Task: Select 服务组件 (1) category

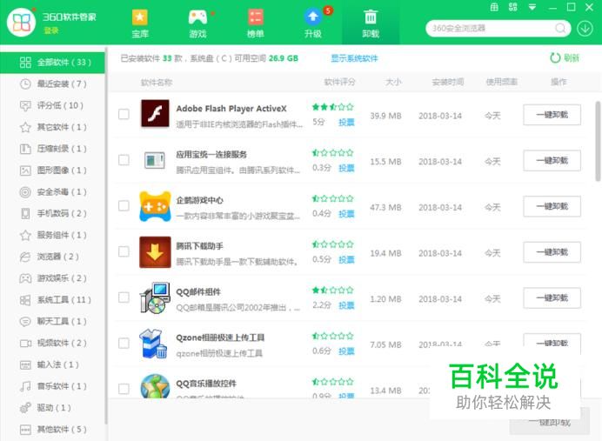Action: [x=52, y=235]
